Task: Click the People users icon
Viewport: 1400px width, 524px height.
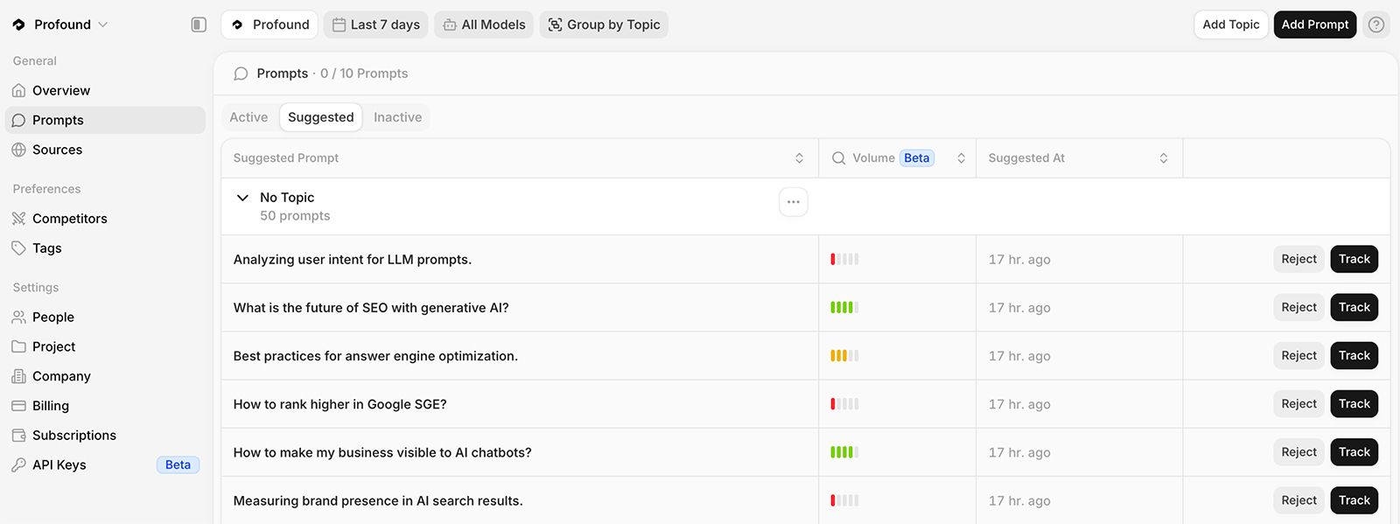Action: click(18, 317)
